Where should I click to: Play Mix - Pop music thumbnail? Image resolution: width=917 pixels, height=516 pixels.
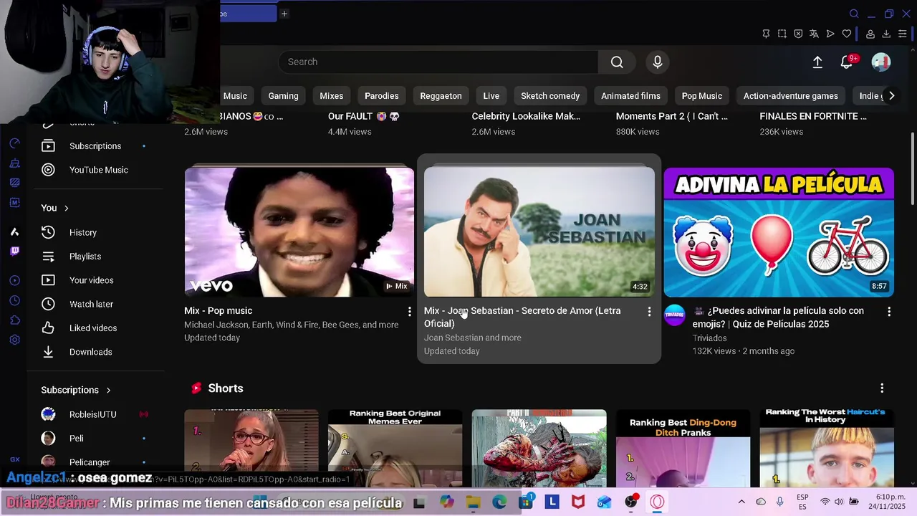(299, 232)
